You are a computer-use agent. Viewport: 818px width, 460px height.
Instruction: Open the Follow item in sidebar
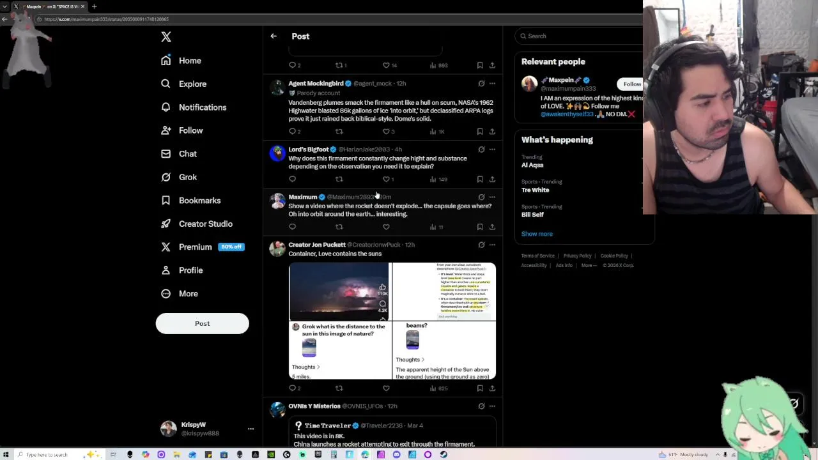[182, 130]
